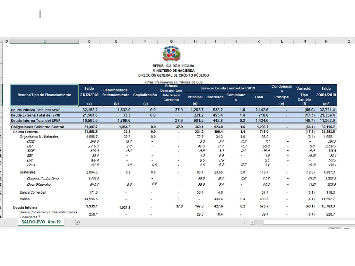355x266 pixels.
Task: Select the value 10,763.3 cell
Action: click(328, 206)
